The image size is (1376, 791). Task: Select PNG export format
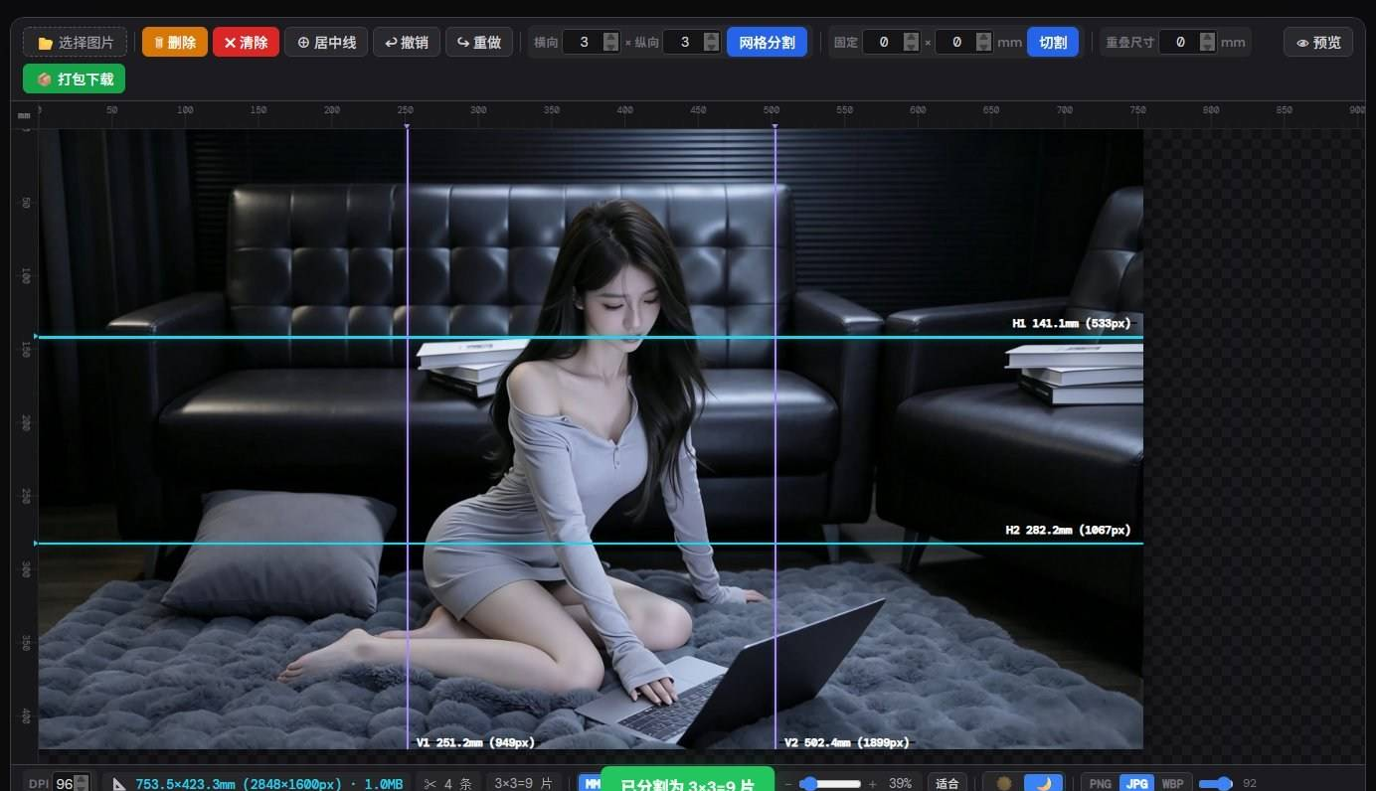tap(1101, 783)
